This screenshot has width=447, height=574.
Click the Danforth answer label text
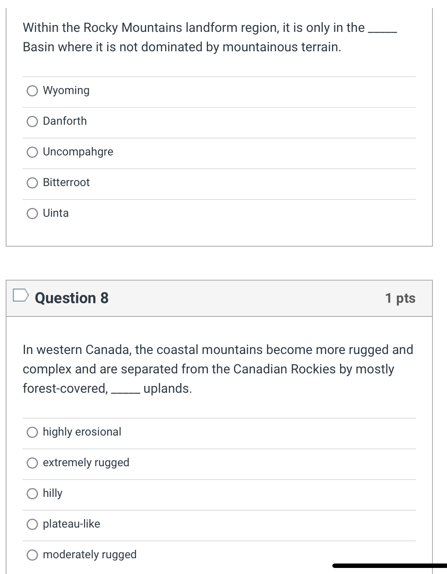click(x=65, y=121)
